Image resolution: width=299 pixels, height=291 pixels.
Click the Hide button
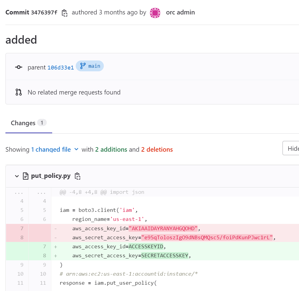coord(294,148)
